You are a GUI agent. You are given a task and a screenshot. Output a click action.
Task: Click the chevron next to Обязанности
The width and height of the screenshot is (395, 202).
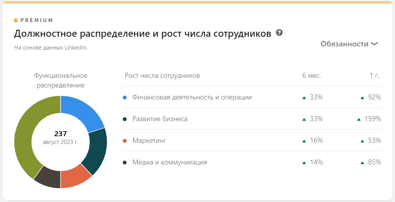pyautogui.click(x=374, y=44)
